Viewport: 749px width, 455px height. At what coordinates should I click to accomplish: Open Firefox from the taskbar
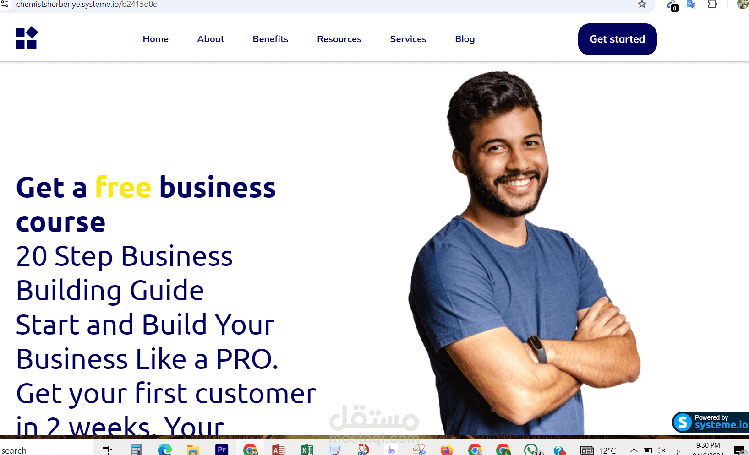[x=447, y=450]
